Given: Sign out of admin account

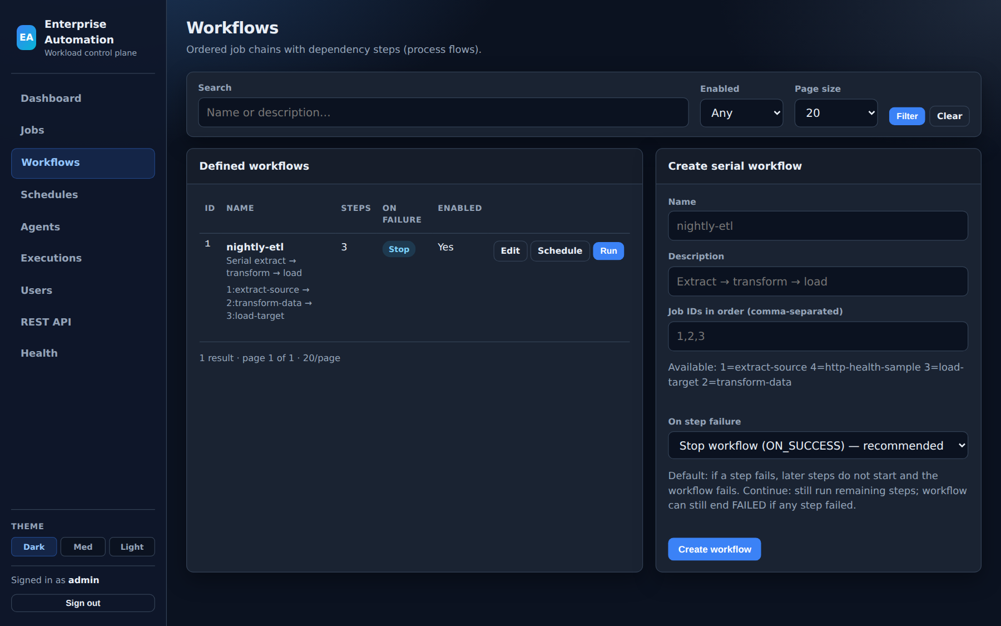Looking at the screenshot, I should pos(83,603).
